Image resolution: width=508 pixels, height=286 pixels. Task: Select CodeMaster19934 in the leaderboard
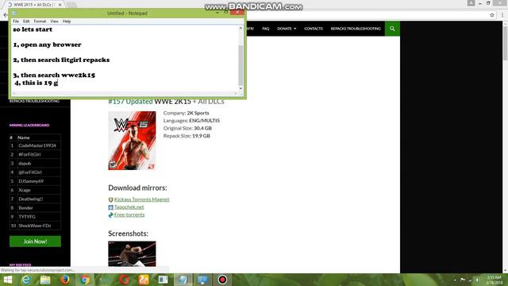click(37, 145)
